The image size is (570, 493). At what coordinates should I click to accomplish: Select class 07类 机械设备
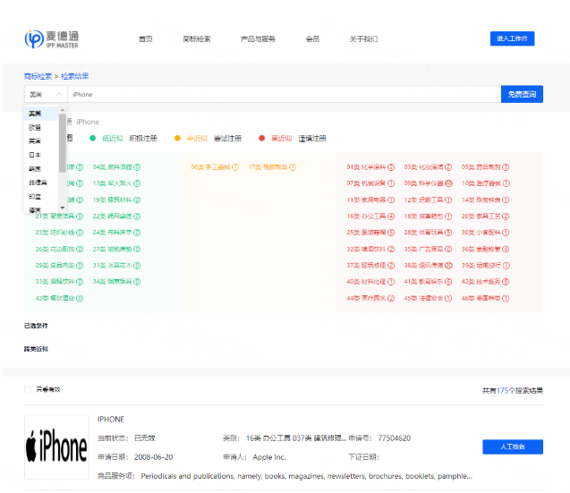(x=370, y=183)
